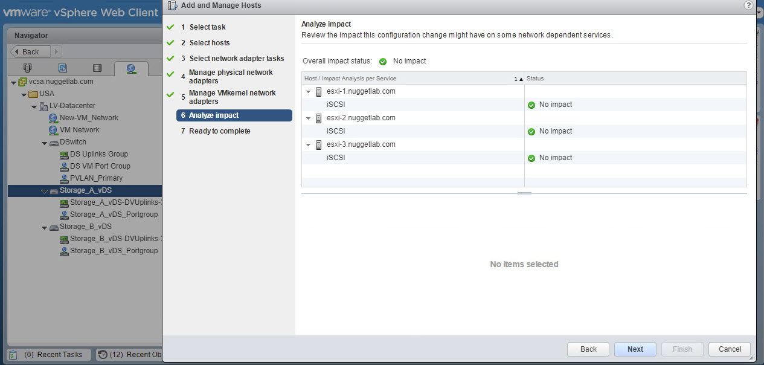Select VM Network in the navigator tree
The image size is (764, 365).
pos(79,130)
